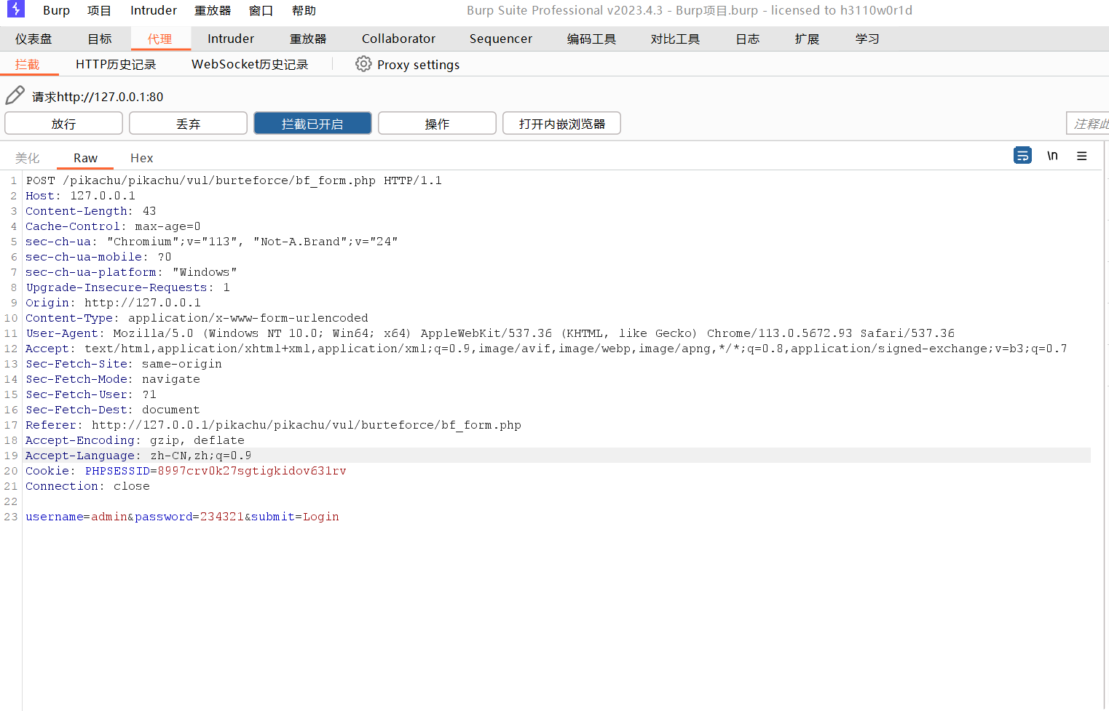Click the 丢弃 drop button

[x=188, y=123]
